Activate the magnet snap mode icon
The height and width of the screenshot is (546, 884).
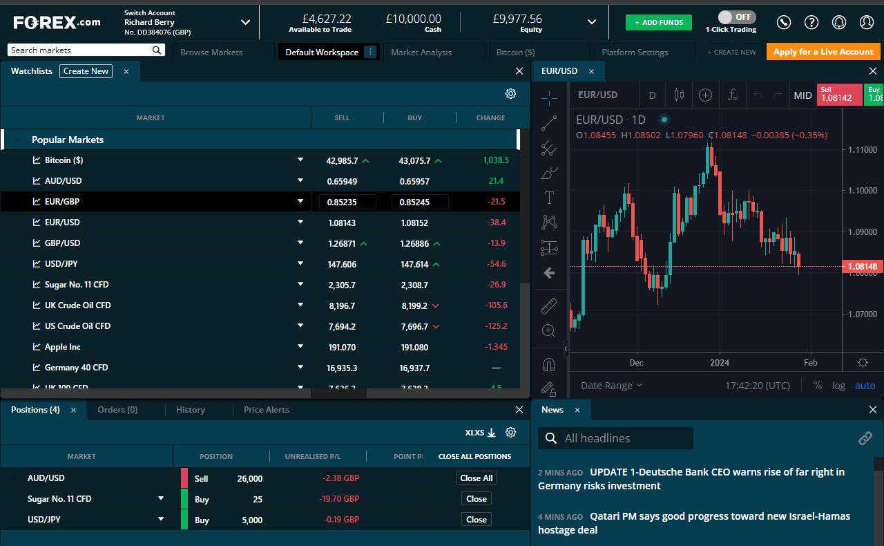549,364
